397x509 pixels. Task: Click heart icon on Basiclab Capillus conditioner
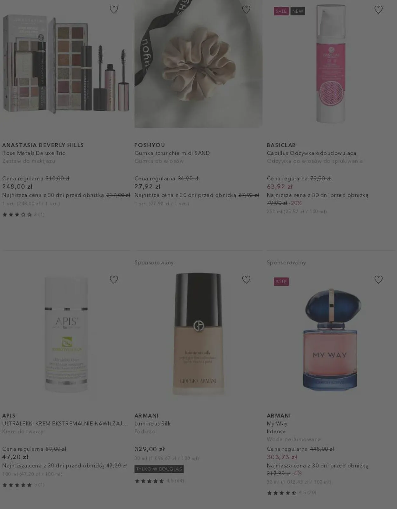coord(378,10)
